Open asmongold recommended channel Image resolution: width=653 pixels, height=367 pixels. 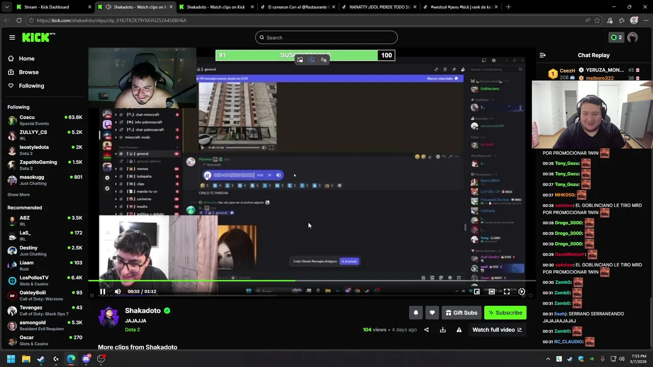click(x=44, y=325)
